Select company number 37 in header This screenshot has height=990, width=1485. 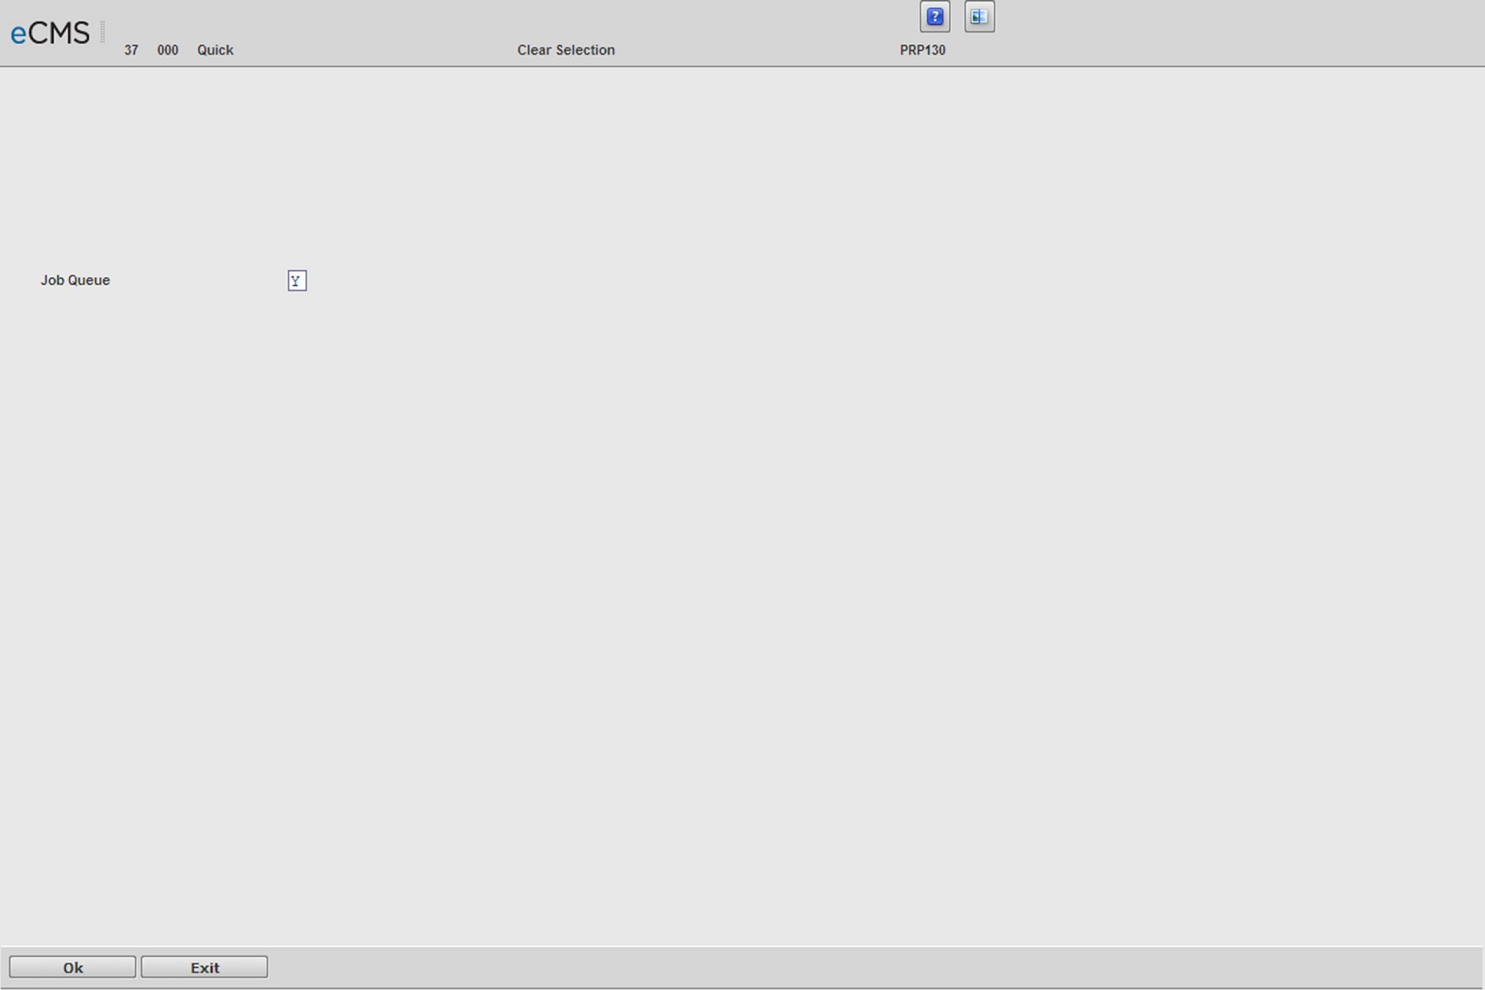pos(131,50)
